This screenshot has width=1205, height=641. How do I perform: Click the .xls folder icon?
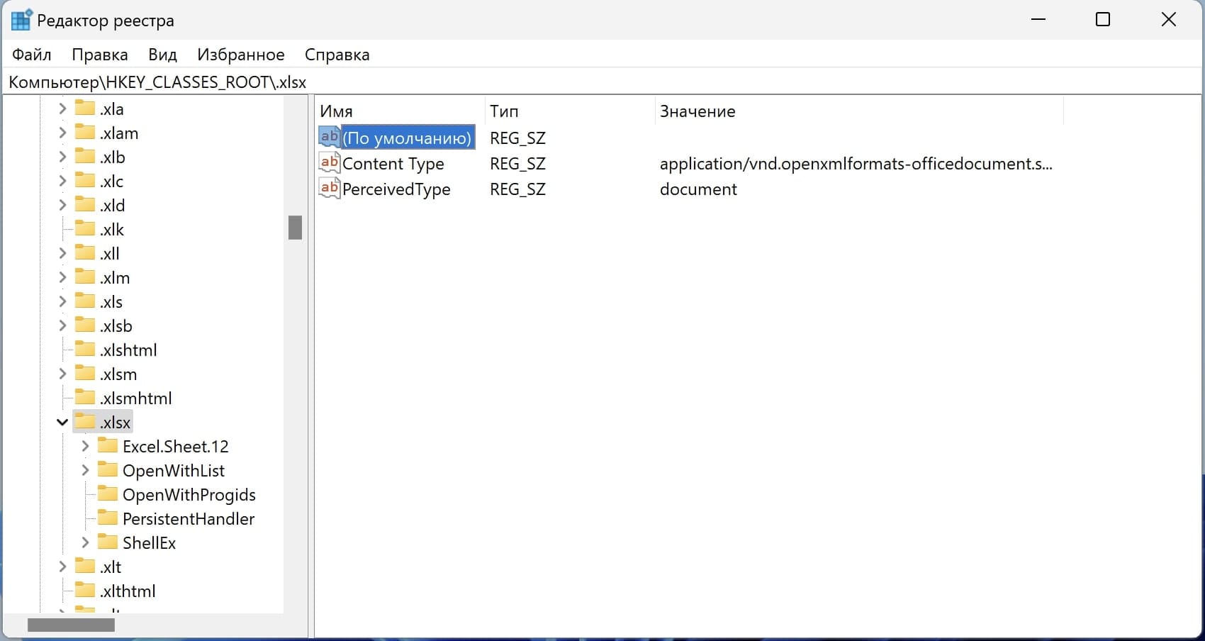(x=85, y=301)
